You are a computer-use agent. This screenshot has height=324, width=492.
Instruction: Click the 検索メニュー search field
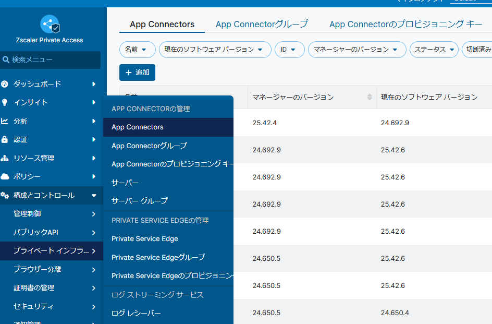pyautogui.click(x=50, y=59)
